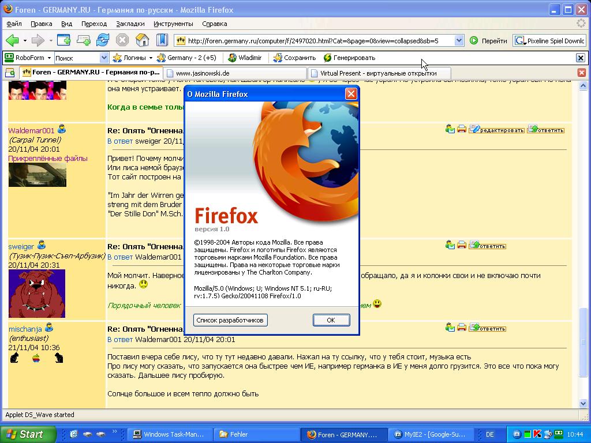Click ответить in Waldemar001's post
This screenshot has height=443, width=591.
[546, 130]
